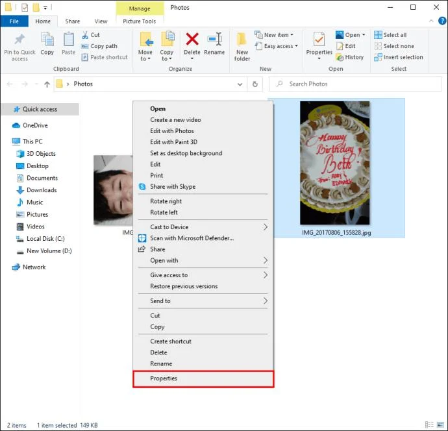448x431 pixels.
Task: Switch to details view icon in status bar
Action: click(x=429, y=425)
